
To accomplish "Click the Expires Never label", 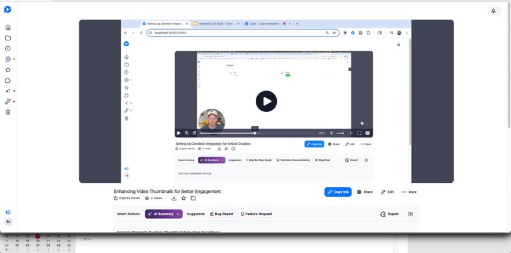I will point(127,198).
